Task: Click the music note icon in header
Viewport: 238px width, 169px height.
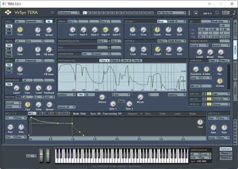Action: 234,13
